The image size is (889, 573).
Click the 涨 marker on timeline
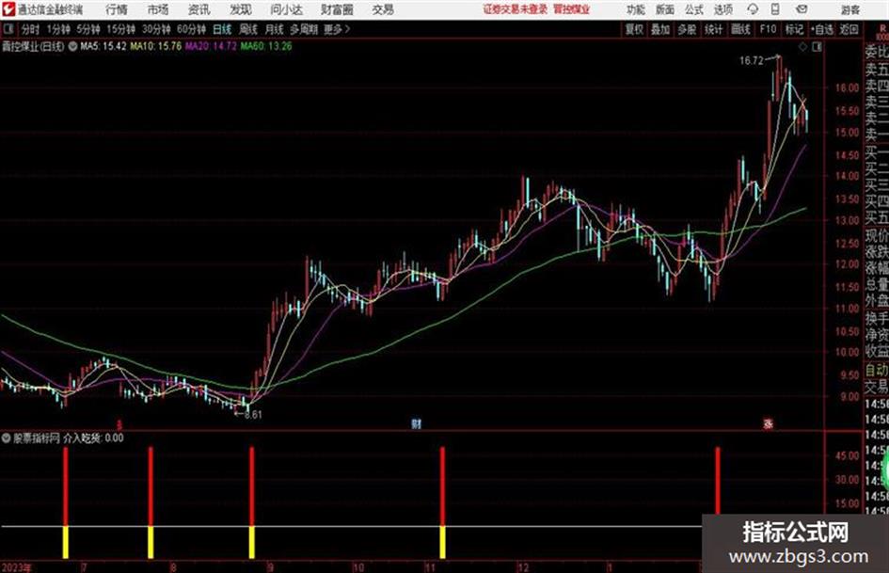[769, 423]
